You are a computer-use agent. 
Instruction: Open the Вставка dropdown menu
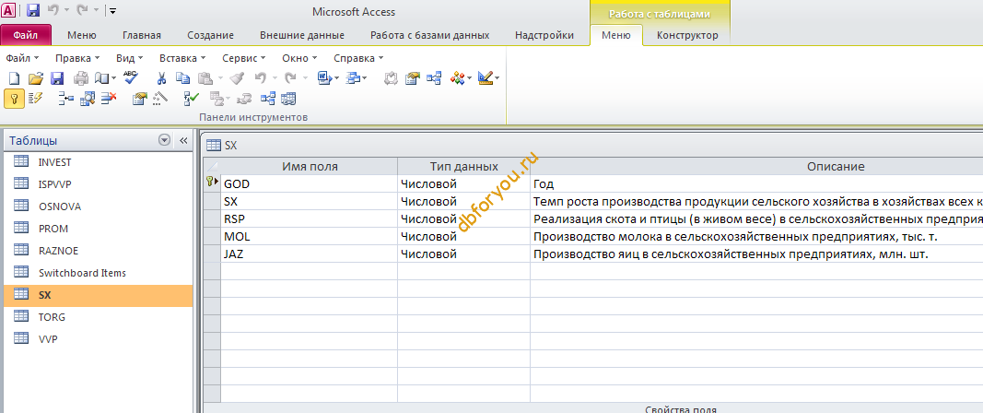(182, 58)
